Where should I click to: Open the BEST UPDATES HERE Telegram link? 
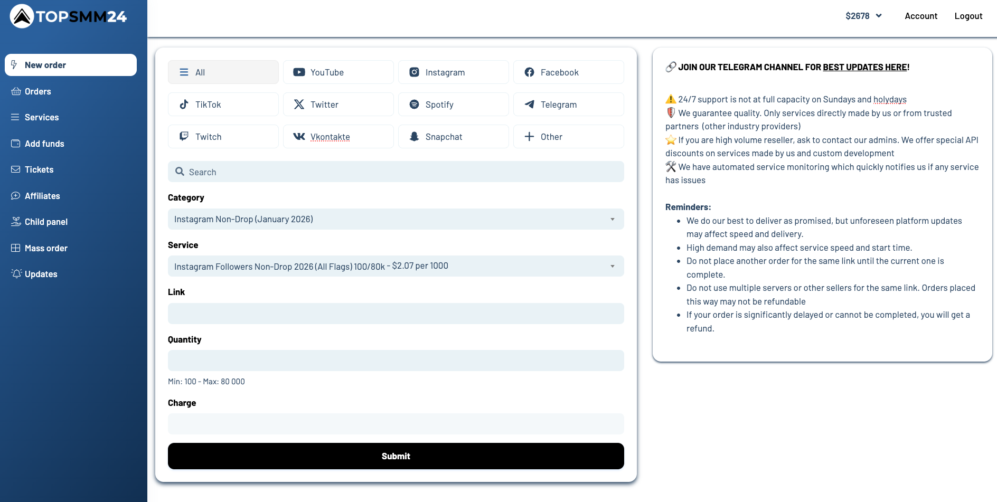click(864, 67)
